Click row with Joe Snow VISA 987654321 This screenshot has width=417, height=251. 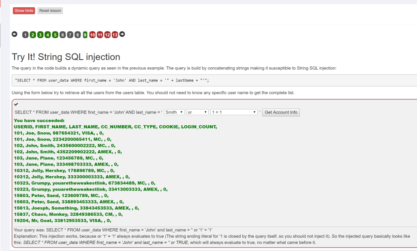coord(59,133)
